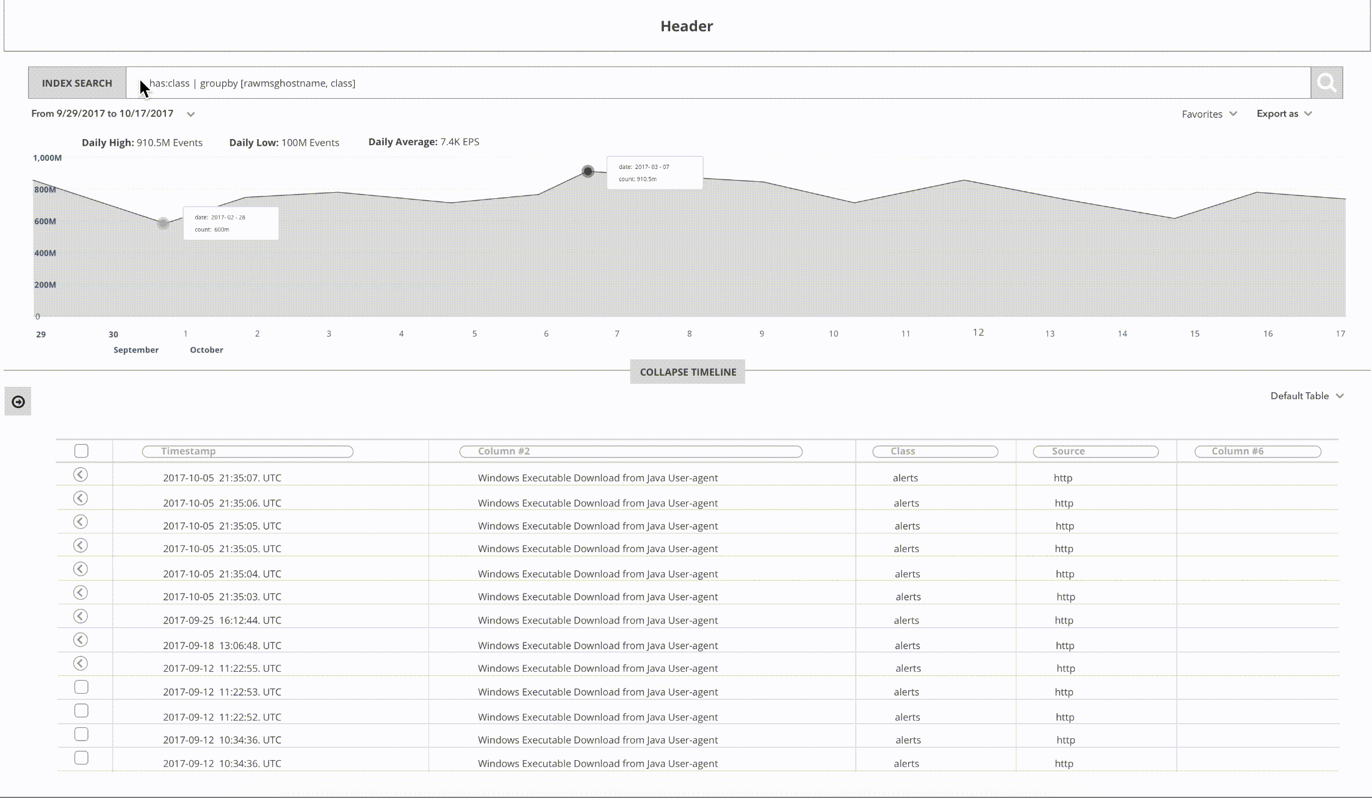
Task: Toggle the select-all checkbox in table header
Action: pos(81,451)
